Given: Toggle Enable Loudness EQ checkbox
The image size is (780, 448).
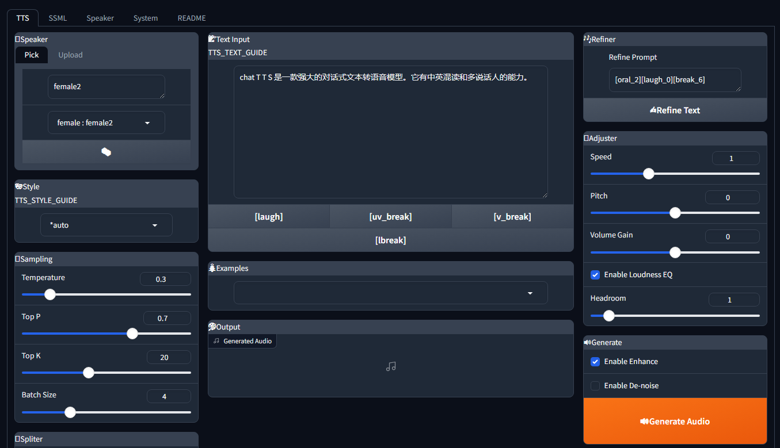Looking at the screenshot, I should point(595,275).
